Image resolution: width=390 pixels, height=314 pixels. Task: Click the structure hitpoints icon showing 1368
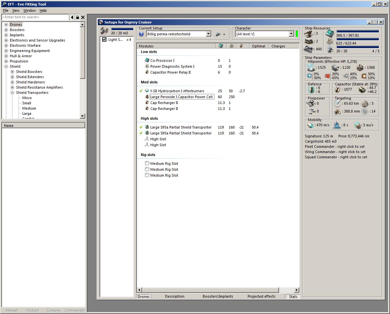360,68
